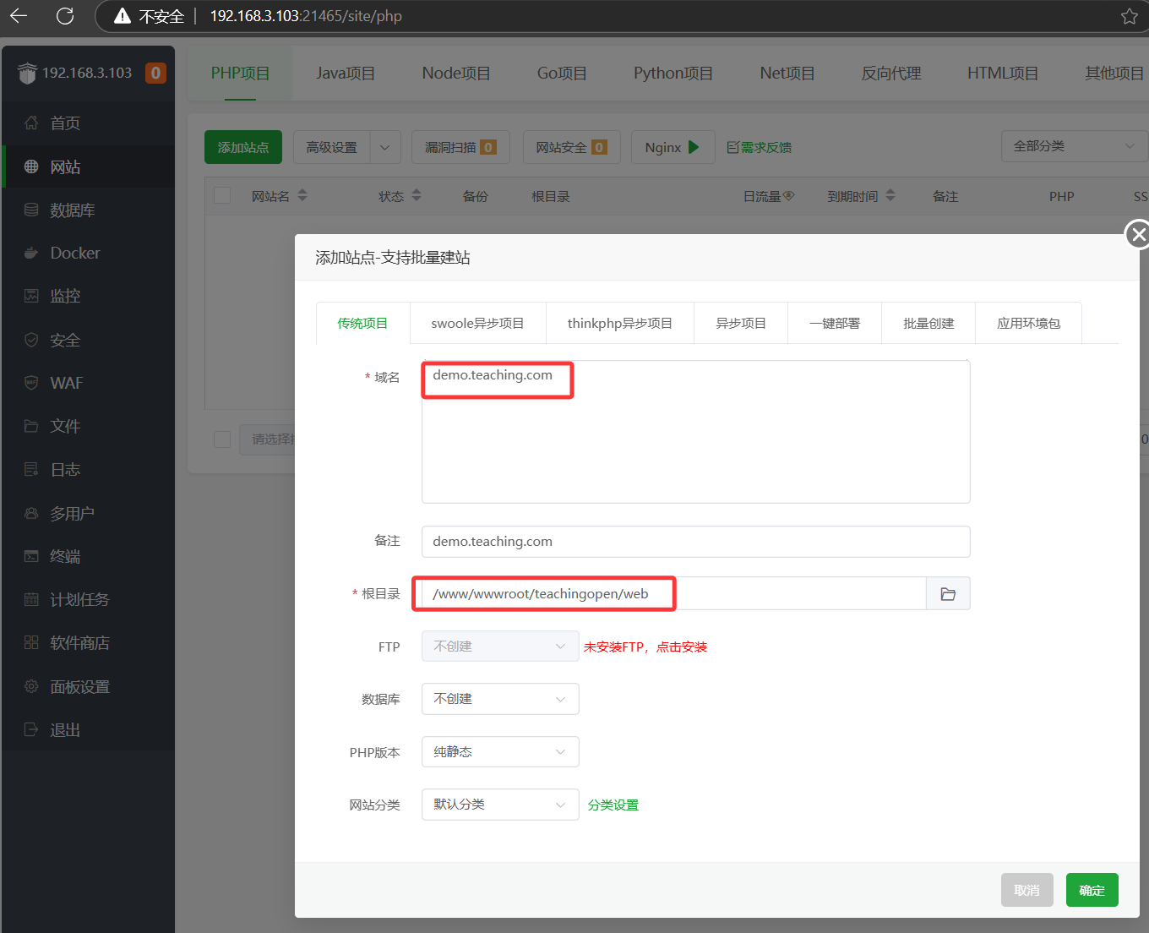Click the Nginx green play icon

[x=694, y=147]
